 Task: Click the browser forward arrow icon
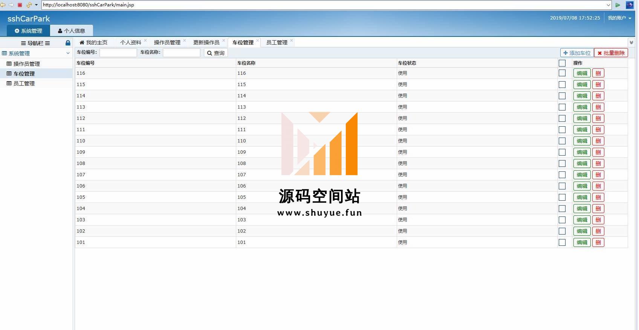tap(11, 5)
